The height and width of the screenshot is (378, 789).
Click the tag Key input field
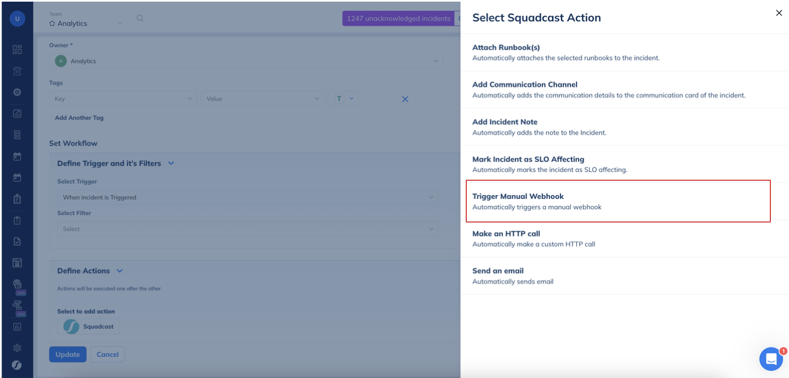coord(121,99)
